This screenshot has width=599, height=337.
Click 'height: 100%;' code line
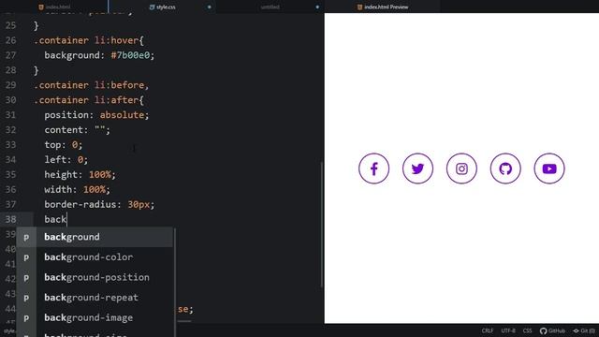pyautogui.click(x=80, y=175)
